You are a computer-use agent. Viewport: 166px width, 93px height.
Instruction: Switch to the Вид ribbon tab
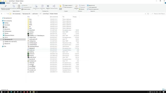coord(21,3)
